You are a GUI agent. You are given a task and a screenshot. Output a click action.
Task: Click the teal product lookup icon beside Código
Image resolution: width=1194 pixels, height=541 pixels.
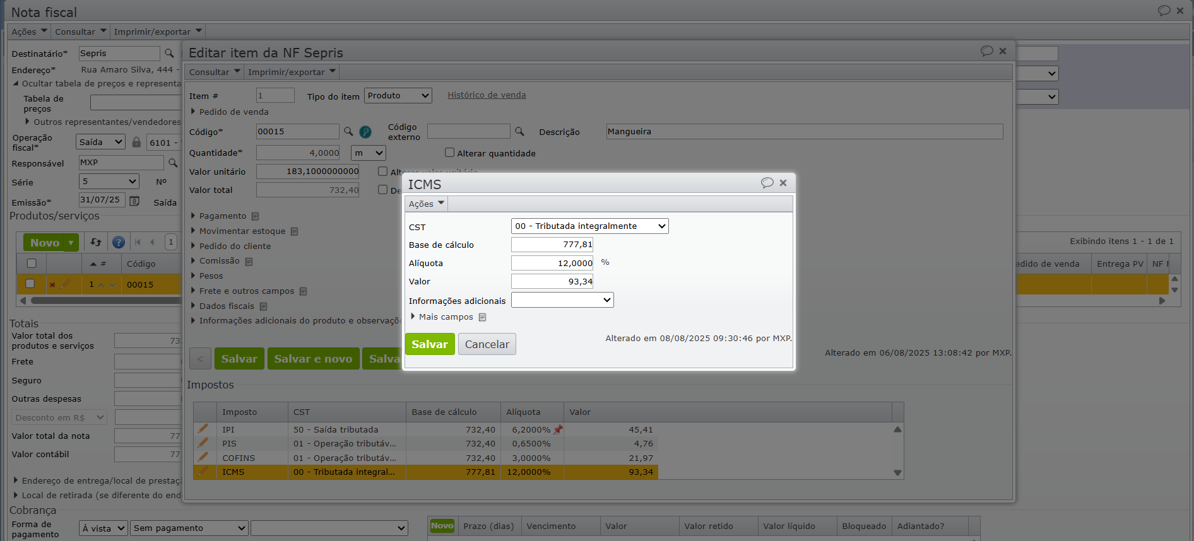point(365,132)
